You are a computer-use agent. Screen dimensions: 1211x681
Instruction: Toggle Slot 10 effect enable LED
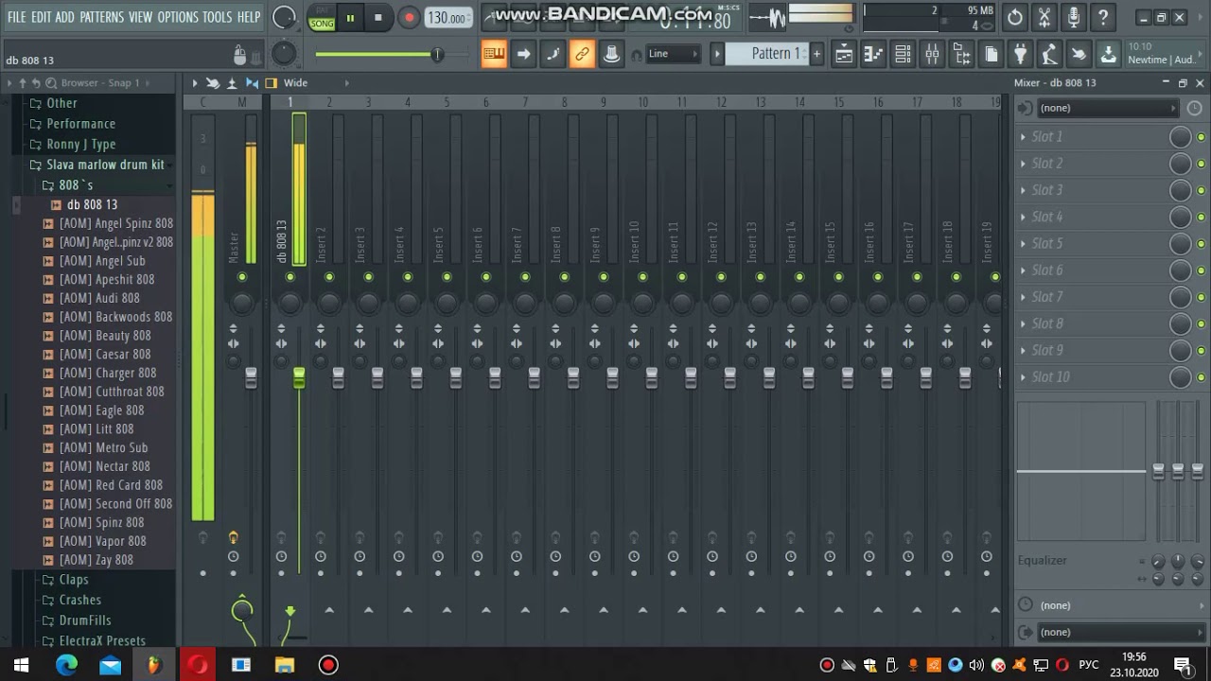click(x=1201, y=377)
